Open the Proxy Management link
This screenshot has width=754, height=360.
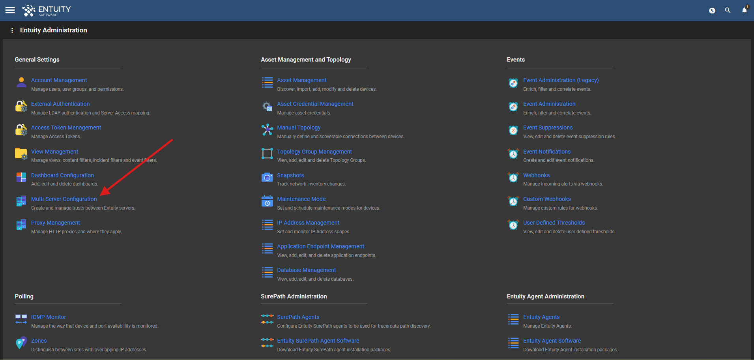tap(56, 223)
